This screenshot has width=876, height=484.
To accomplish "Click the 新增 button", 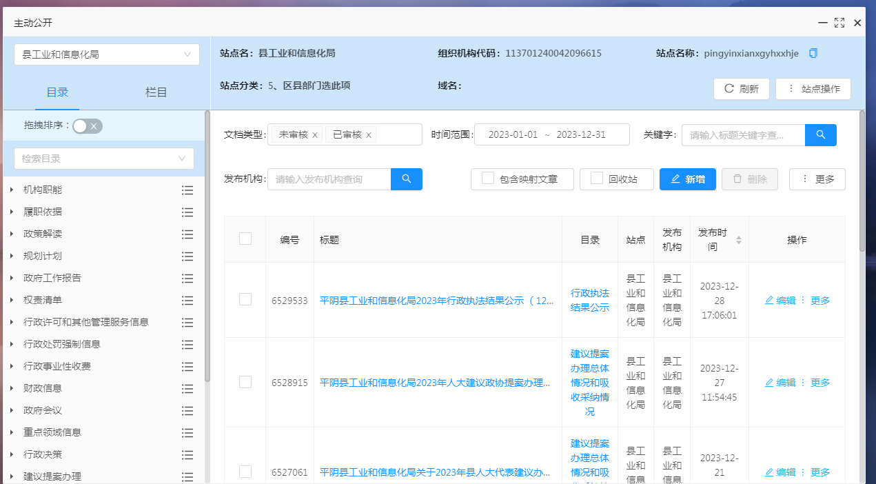I will (x=688, y=179).
